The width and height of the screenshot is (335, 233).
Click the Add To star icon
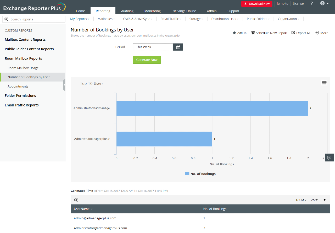pos(234,33)
